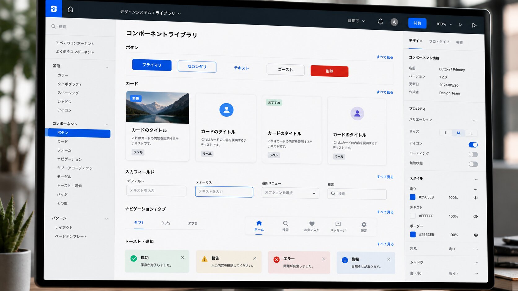Click プライマリ button
This screenshot has height=291, width=518.
point(152,65)
